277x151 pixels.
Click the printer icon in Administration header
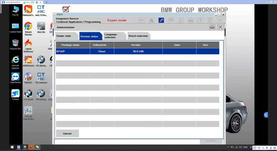coord(212,27)
